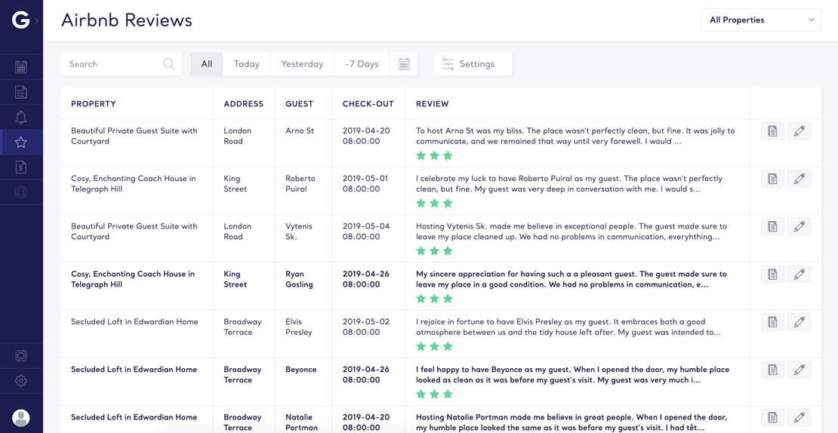Edit the Vytenis Sk. review with pencil

coord(799,226)
